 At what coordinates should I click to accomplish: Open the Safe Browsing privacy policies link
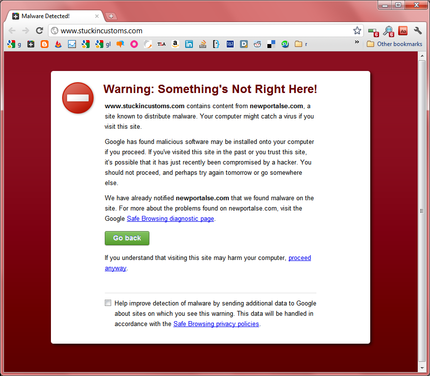[216, 324]
